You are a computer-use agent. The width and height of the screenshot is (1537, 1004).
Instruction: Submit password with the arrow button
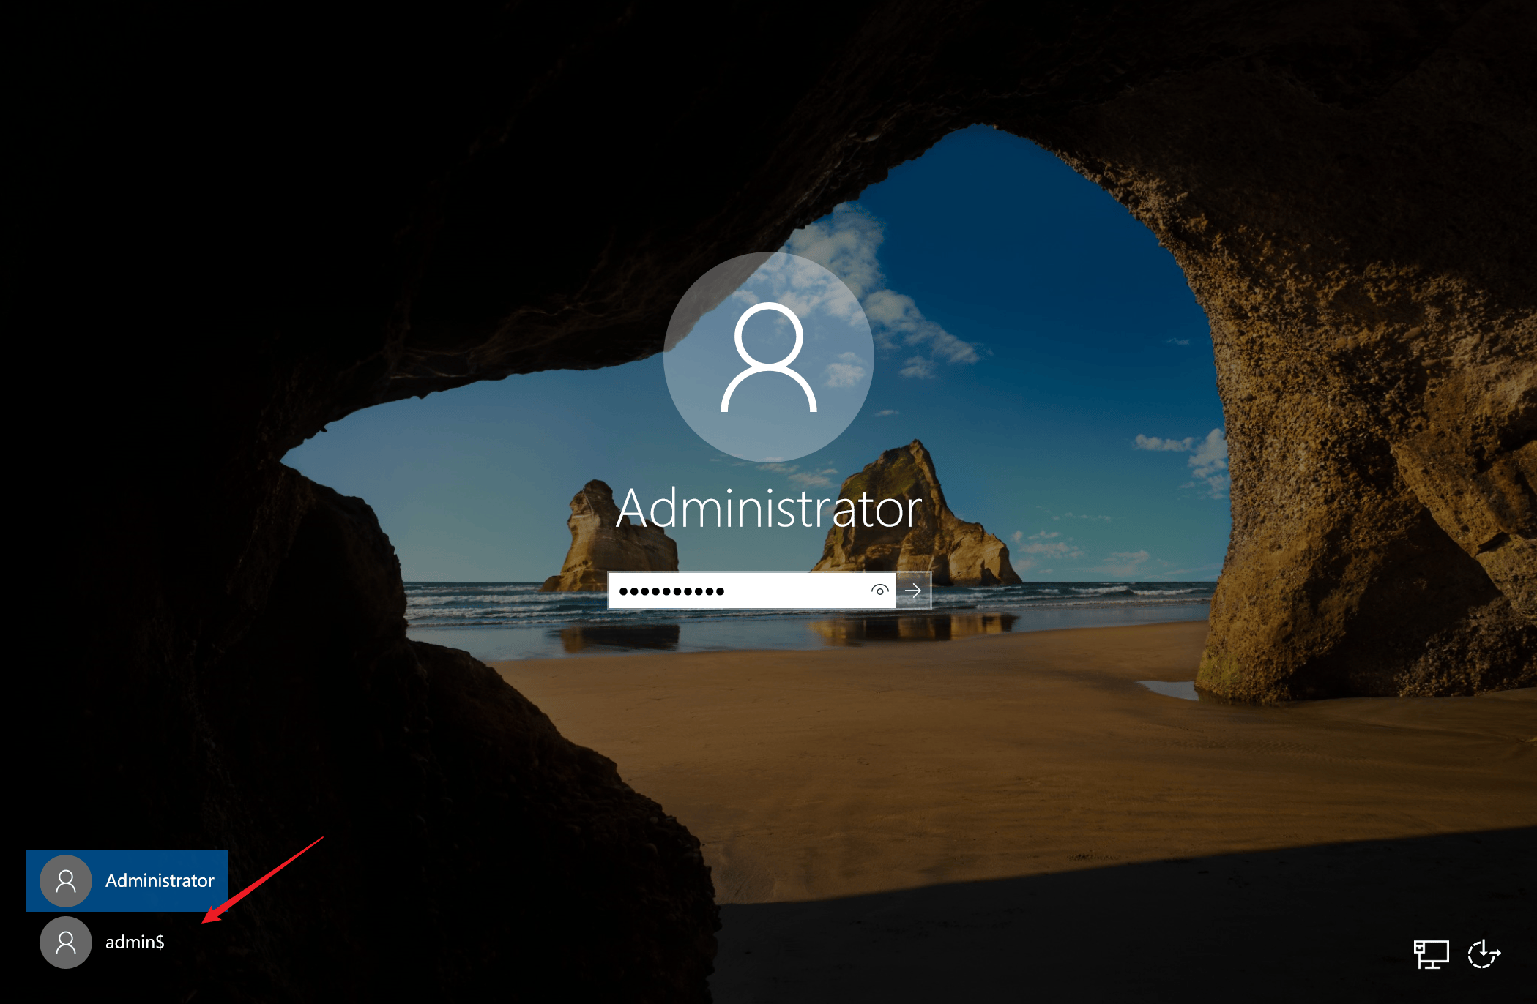(913, 591)
